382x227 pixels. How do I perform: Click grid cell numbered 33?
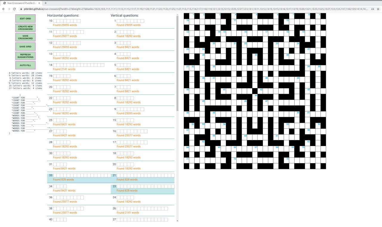[213, 68]
